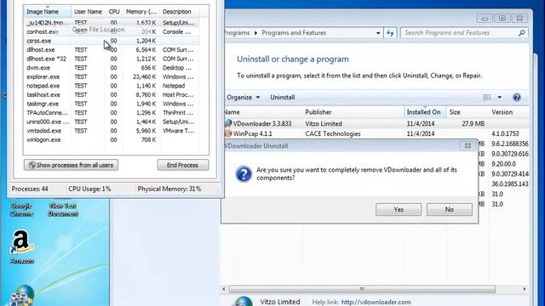The width and height of the screenshot is (545, 306).
Task: Click the End Process button
Action: (183, 165)
